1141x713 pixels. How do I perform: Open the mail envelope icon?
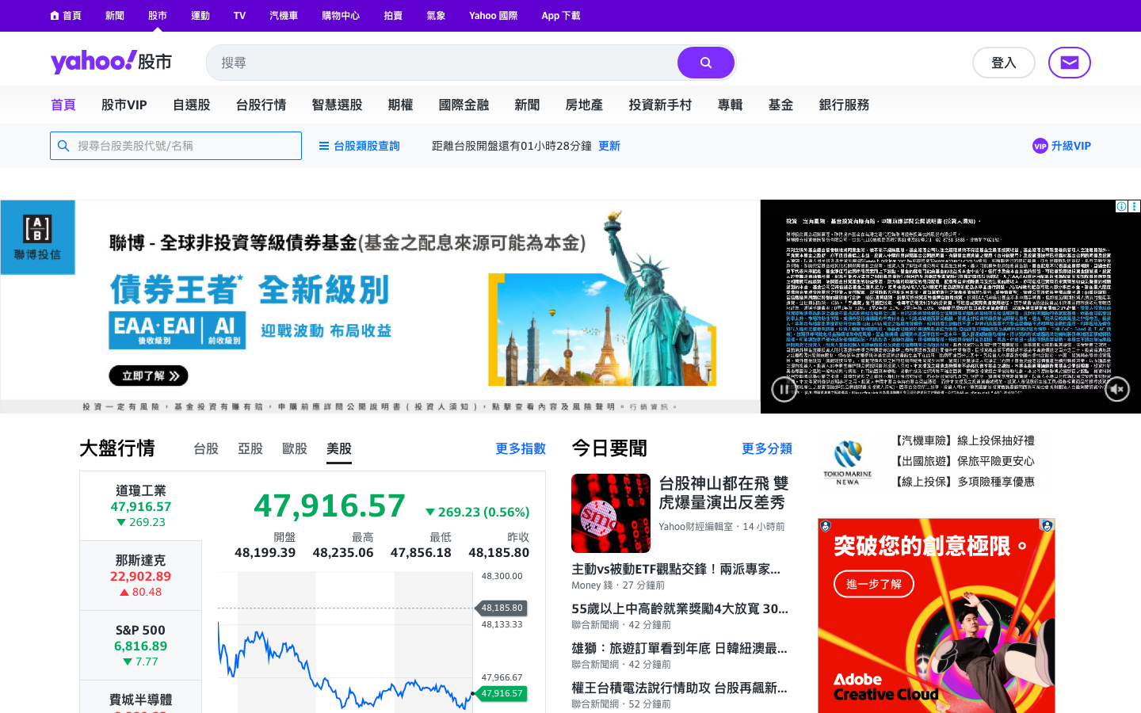[1070, 63]
